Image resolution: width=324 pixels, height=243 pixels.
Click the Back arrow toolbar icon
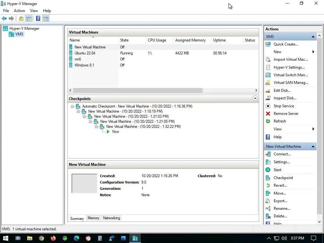tap(4, 19)
